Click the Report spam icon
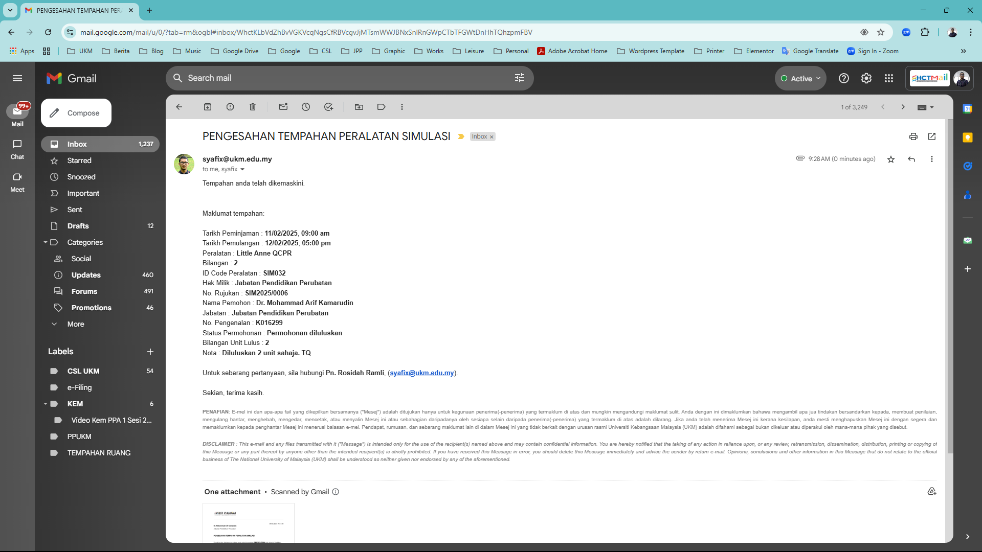This screenshot has width=982, height=552. click(x=230, y=107)
